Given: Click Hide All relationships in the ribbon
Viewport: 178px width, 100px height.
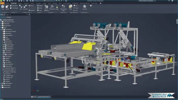Looking at the screenshot, I should 32,10.
